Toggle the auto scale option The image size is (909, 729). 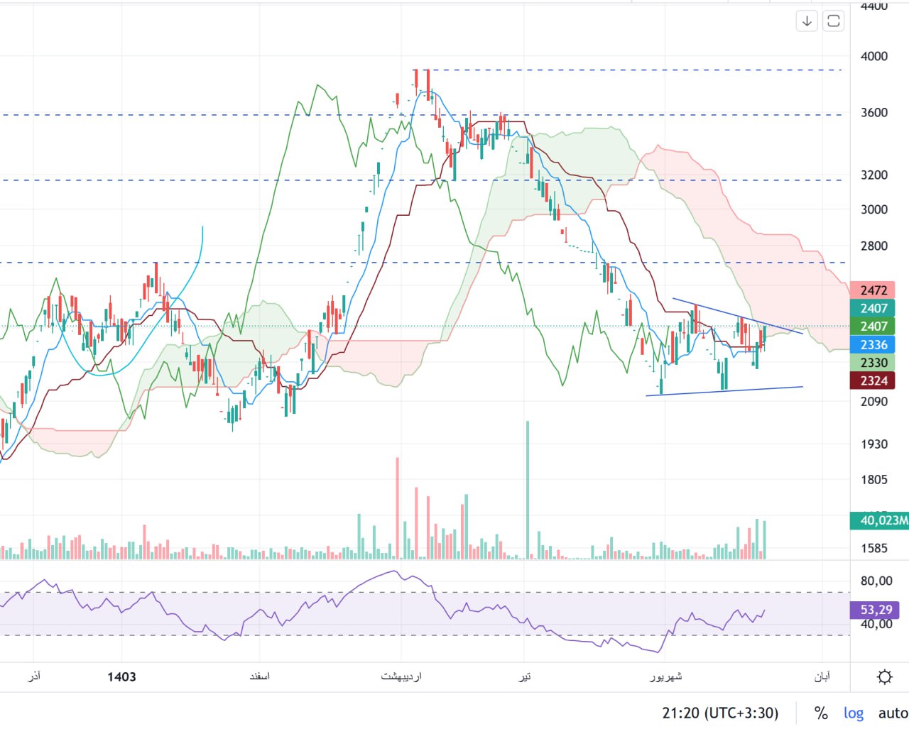pyautogui.click(x=893, y=713)
